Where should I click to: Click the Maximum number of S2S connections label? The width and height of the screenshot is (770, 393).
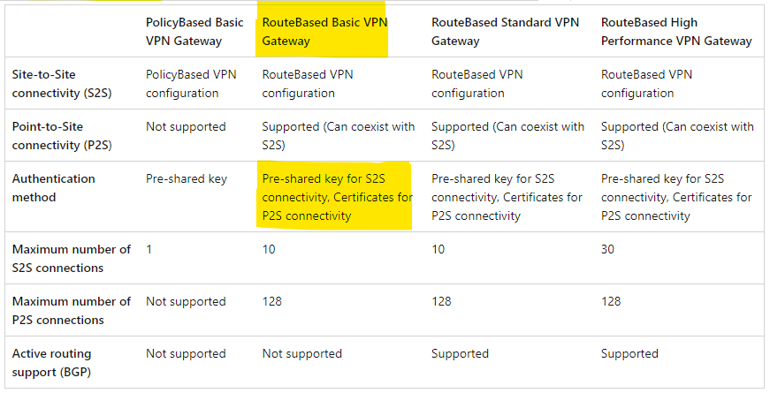72,258
